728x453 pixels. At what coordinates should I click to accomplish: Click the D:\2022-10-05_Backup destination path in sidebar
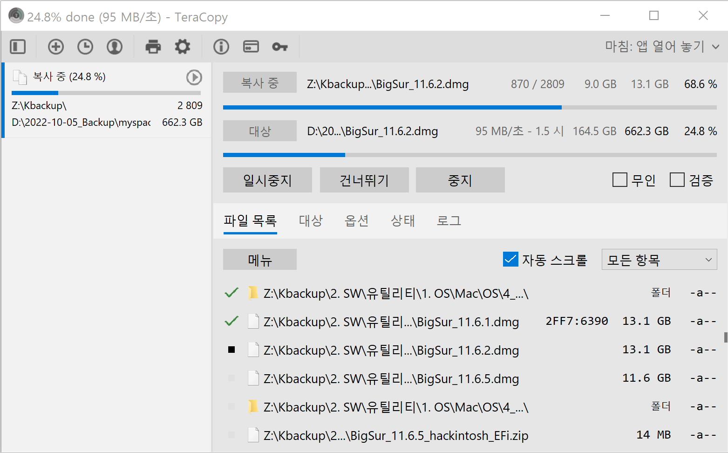81,122
